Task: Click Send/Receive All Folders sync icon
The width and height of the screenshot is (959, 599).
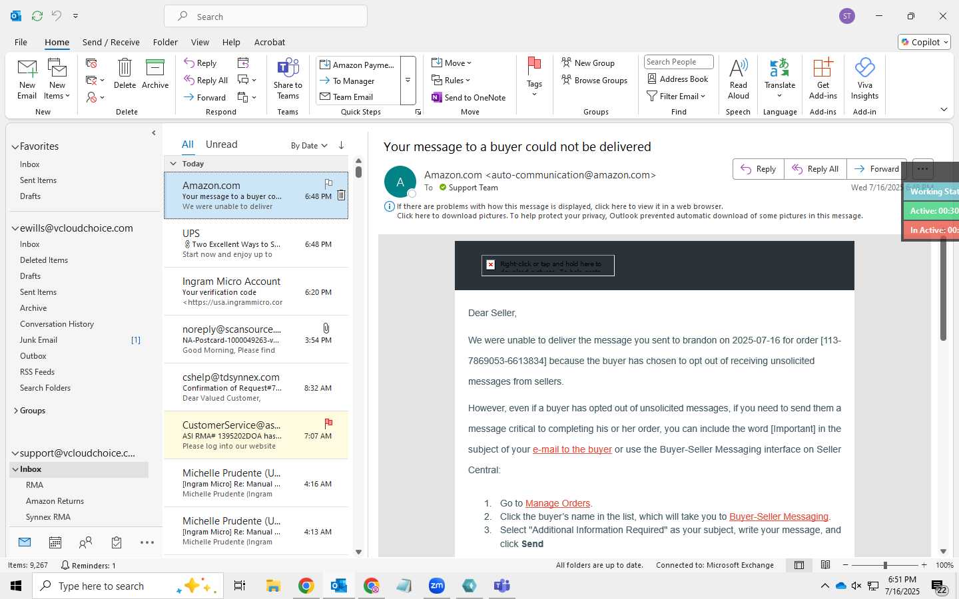Action: coord(37,15)
